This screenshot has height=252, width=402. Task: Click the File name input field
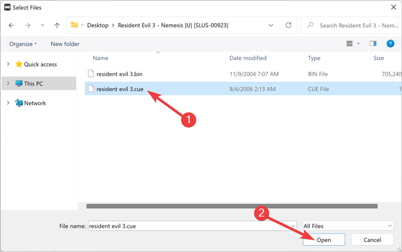192,226
